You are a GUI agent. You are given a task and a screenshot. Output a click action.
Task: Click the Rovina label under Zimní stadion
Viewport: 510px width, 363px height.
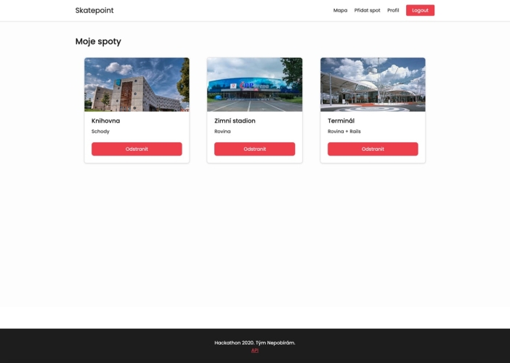pyautogui.click(x=222, y=131)
